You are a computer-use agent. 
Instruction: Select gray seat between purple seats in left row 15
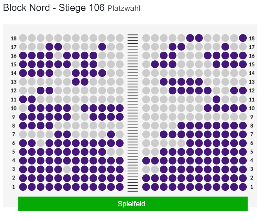point(76,64)
